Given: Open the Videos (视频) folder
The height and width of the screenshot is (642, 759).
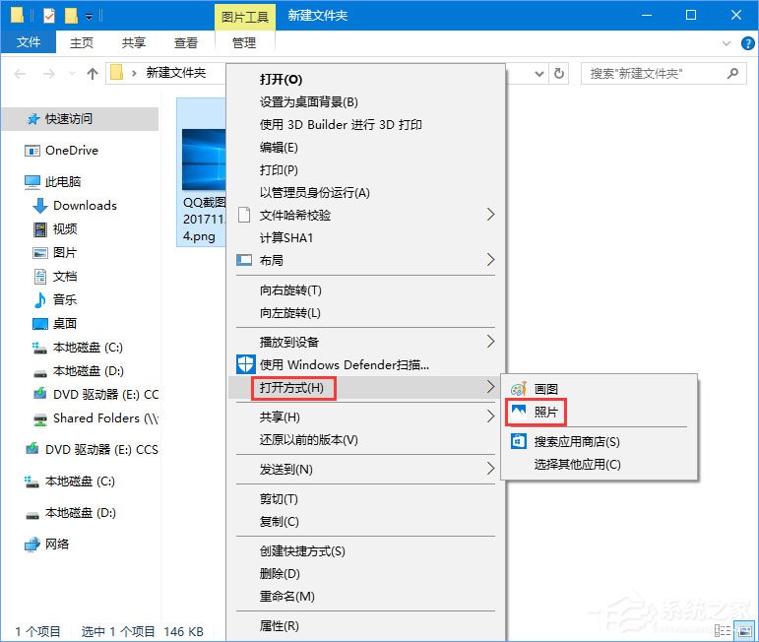Looking at the screenshot, I should pos(65,229).
